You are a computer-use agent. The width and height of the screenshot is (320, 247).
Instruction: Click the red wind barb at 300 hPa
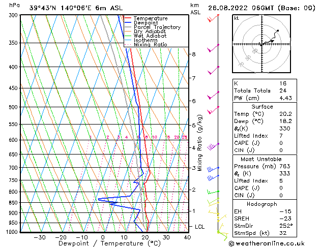click(x=213, y=18)
